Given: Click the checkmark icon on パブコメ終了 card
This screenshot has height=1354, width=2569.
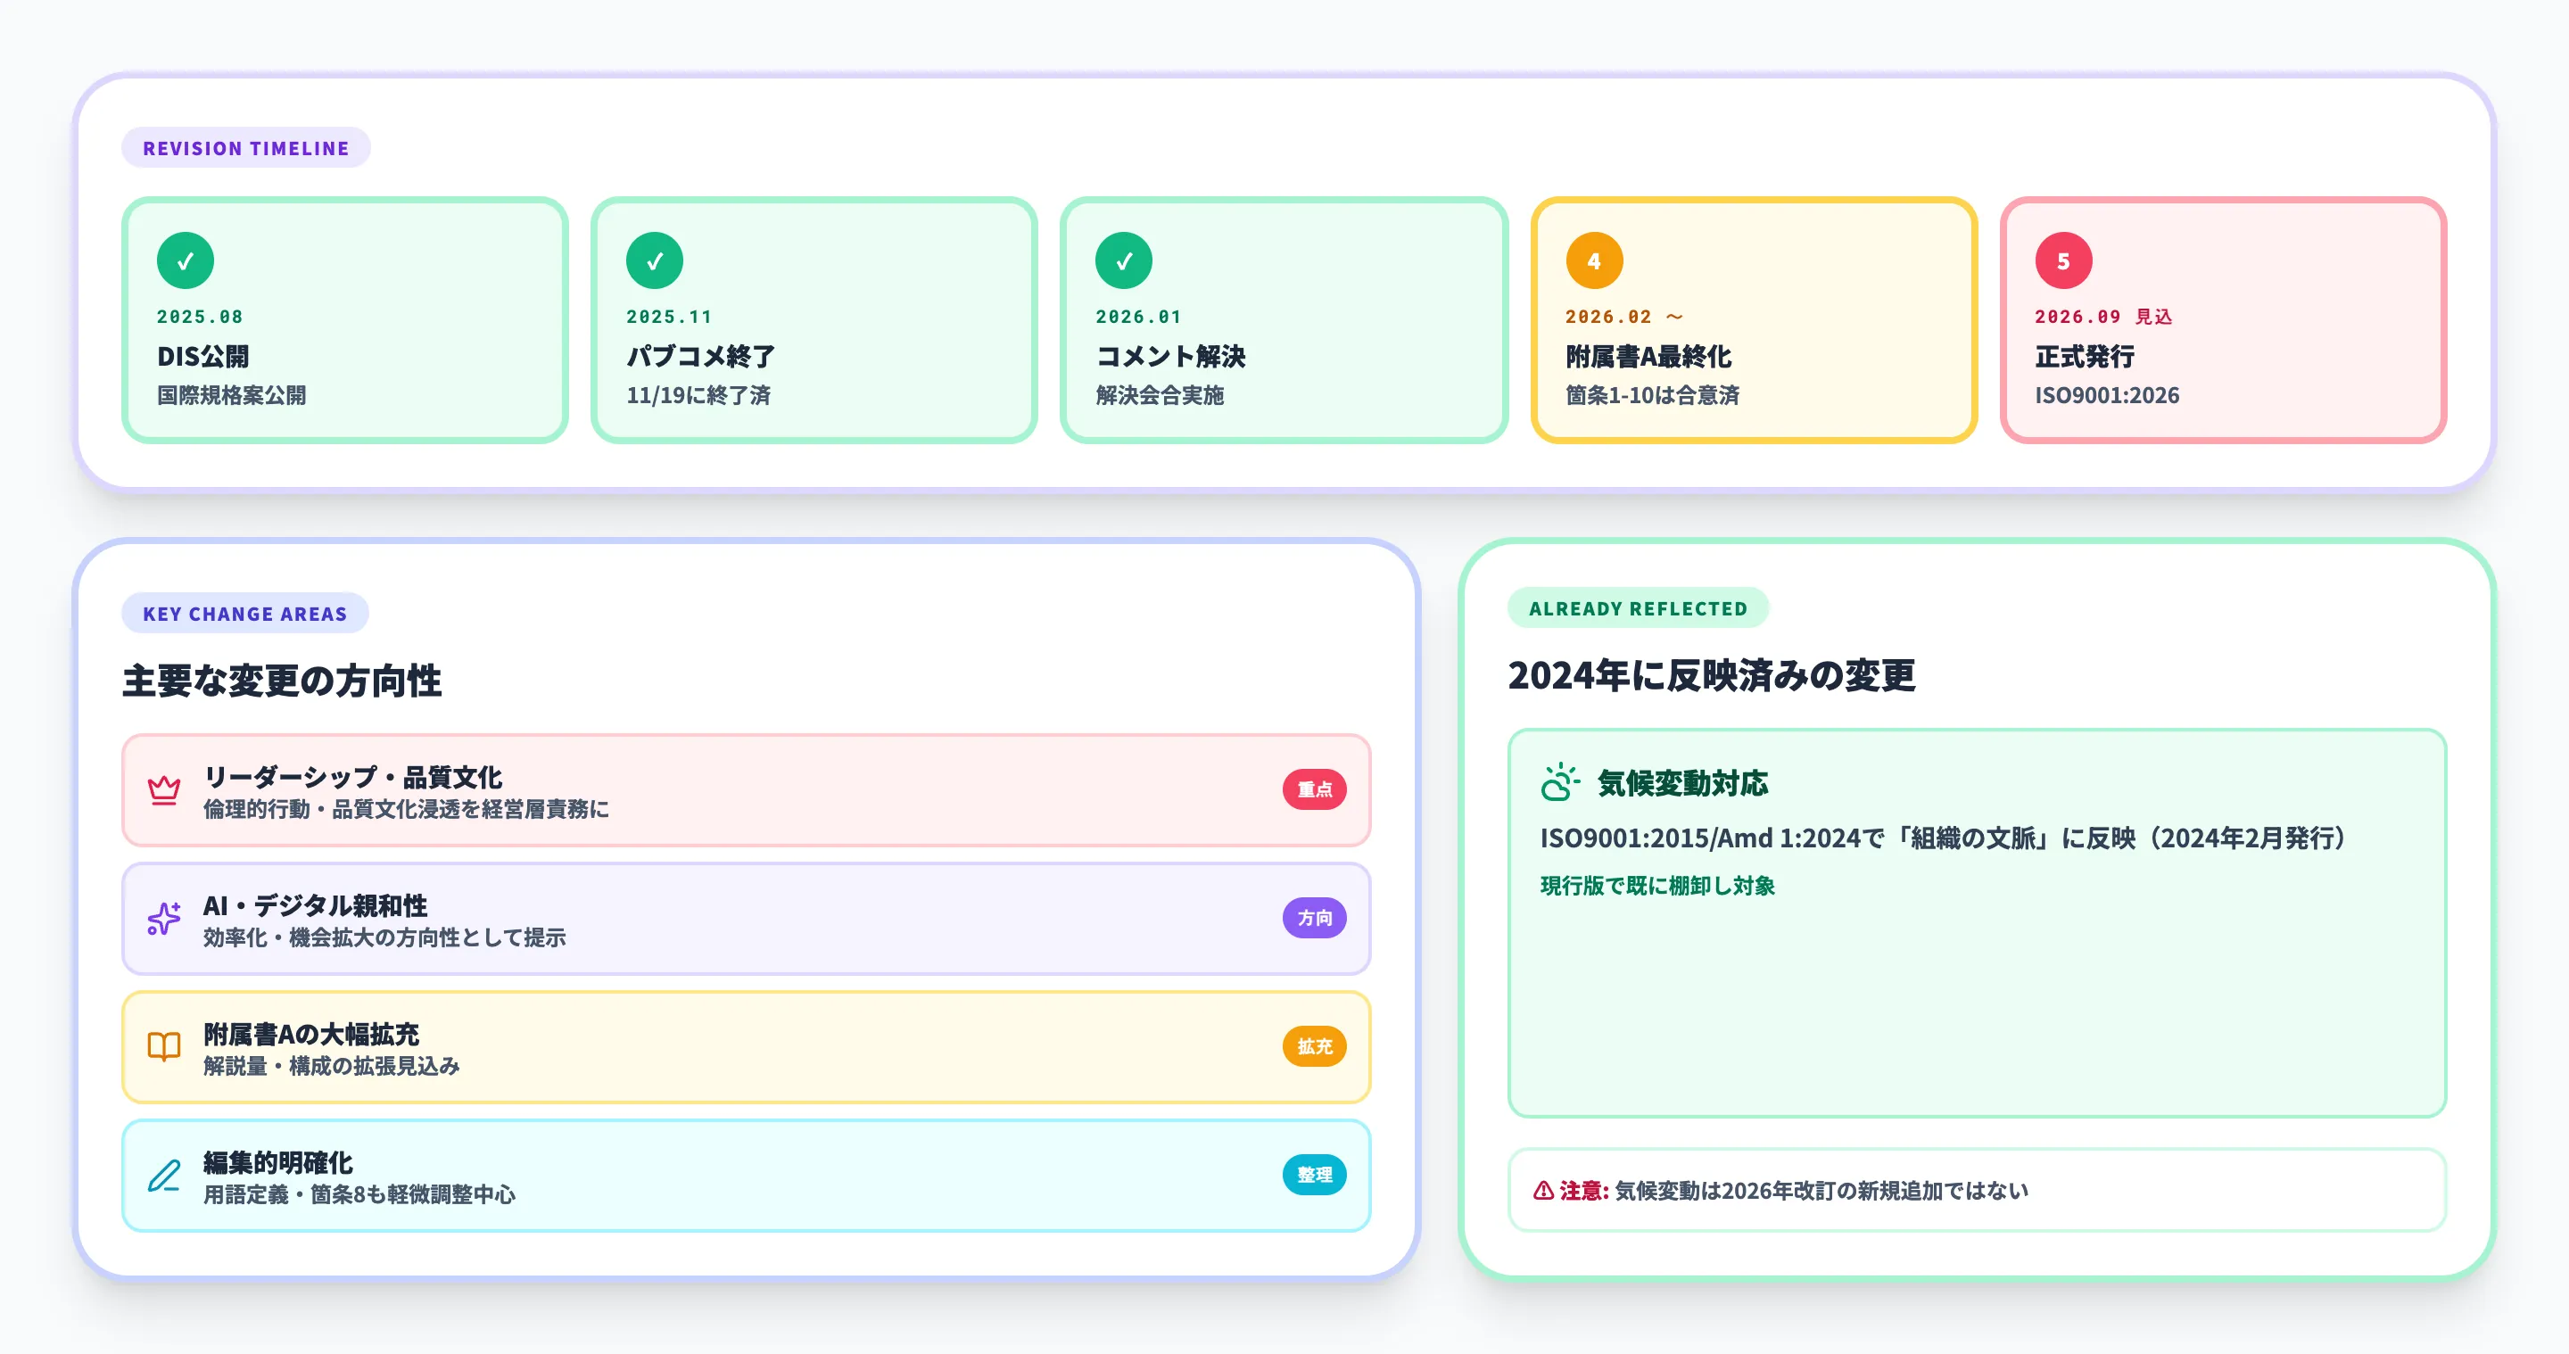Looking at the screenshot, I should (x=654, y=260).
